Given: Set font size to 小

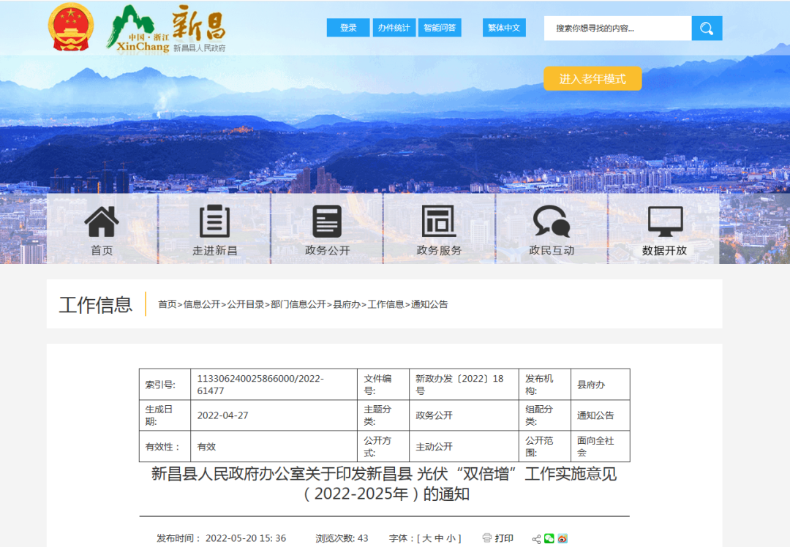Looking at the screenshot, I should [451, 539].
